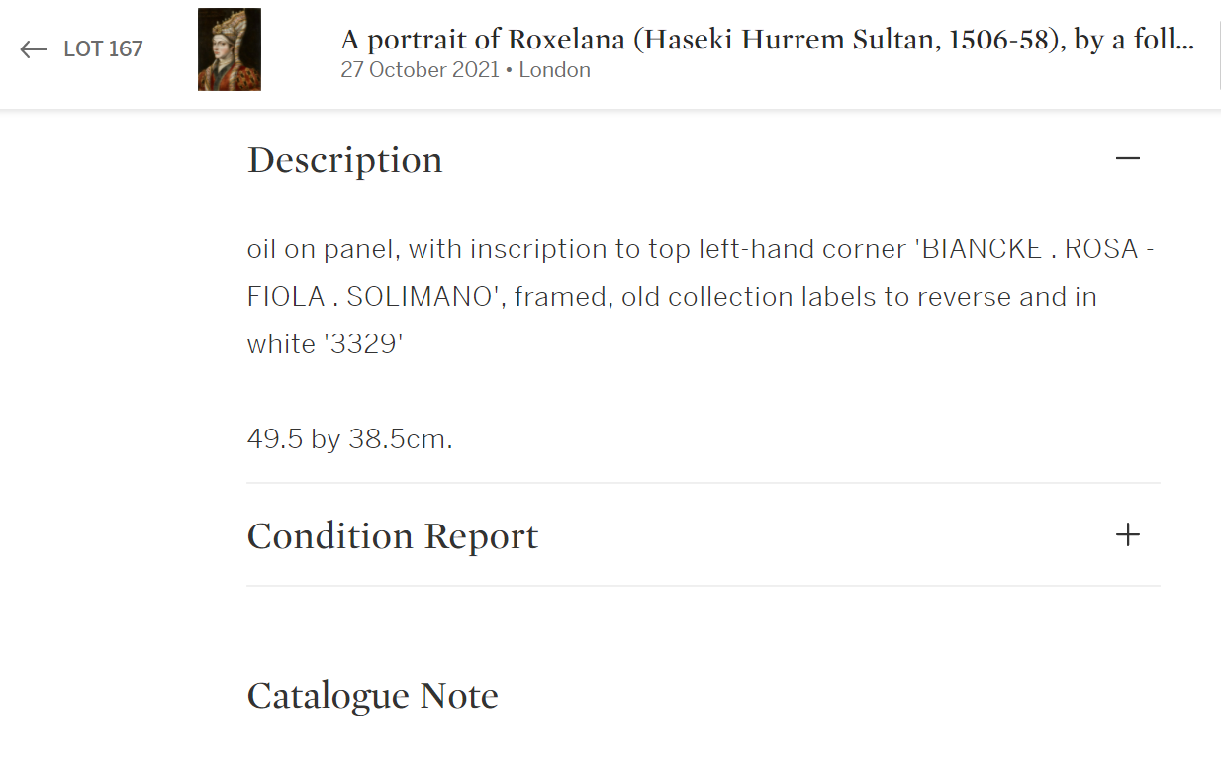Click the back arrow icon
This screenshot has height=764, width=1221.
tap(34, 49)
